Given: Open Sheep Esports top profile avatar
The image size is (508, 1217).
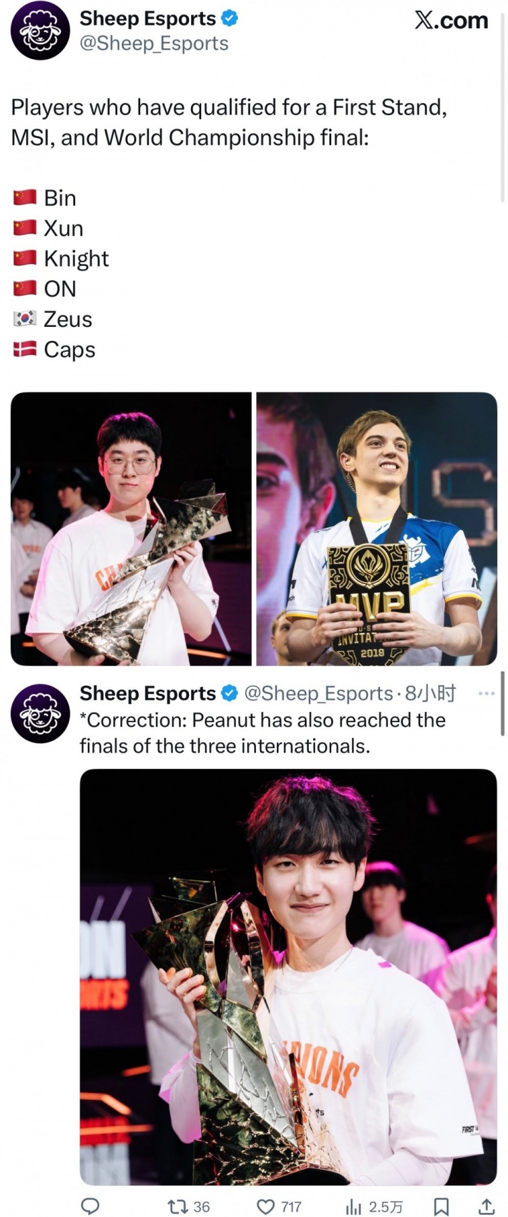Looking at the screenshot, I should 41,31.
